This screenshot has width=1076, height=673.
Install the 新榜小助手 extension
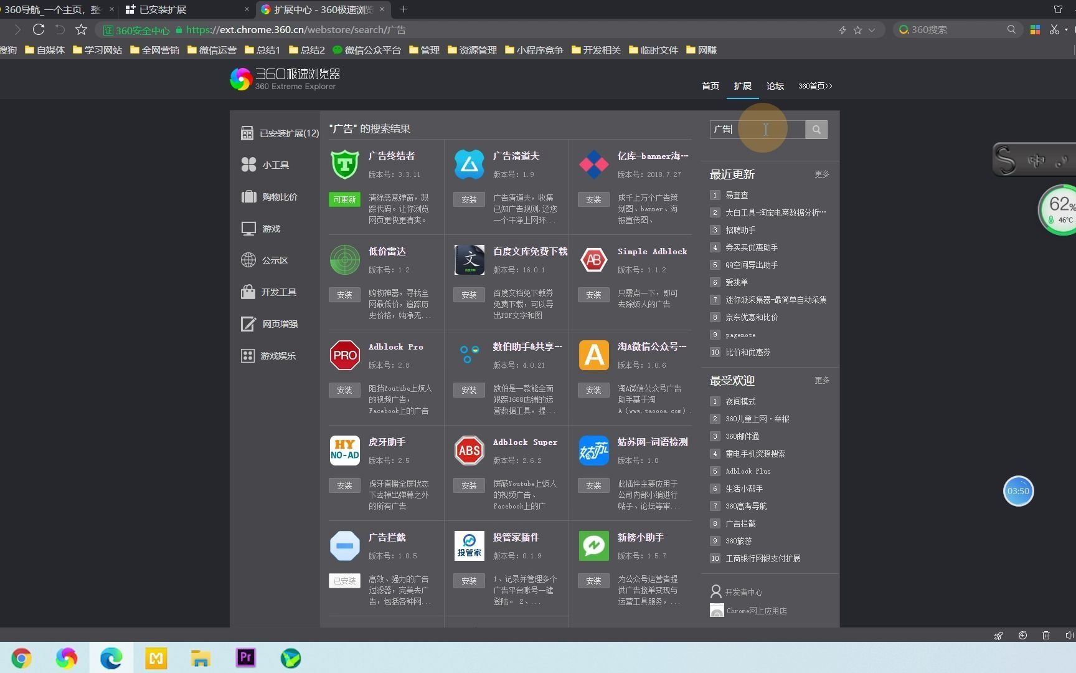[x=593, y=581]
